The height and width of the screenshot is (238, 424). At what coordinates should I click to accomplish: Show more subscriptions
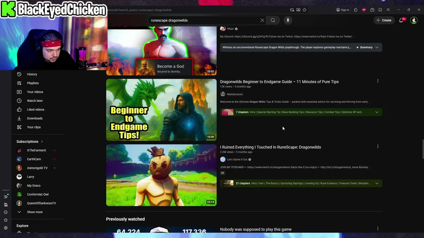pyautogui.click(x=38, y=212)
